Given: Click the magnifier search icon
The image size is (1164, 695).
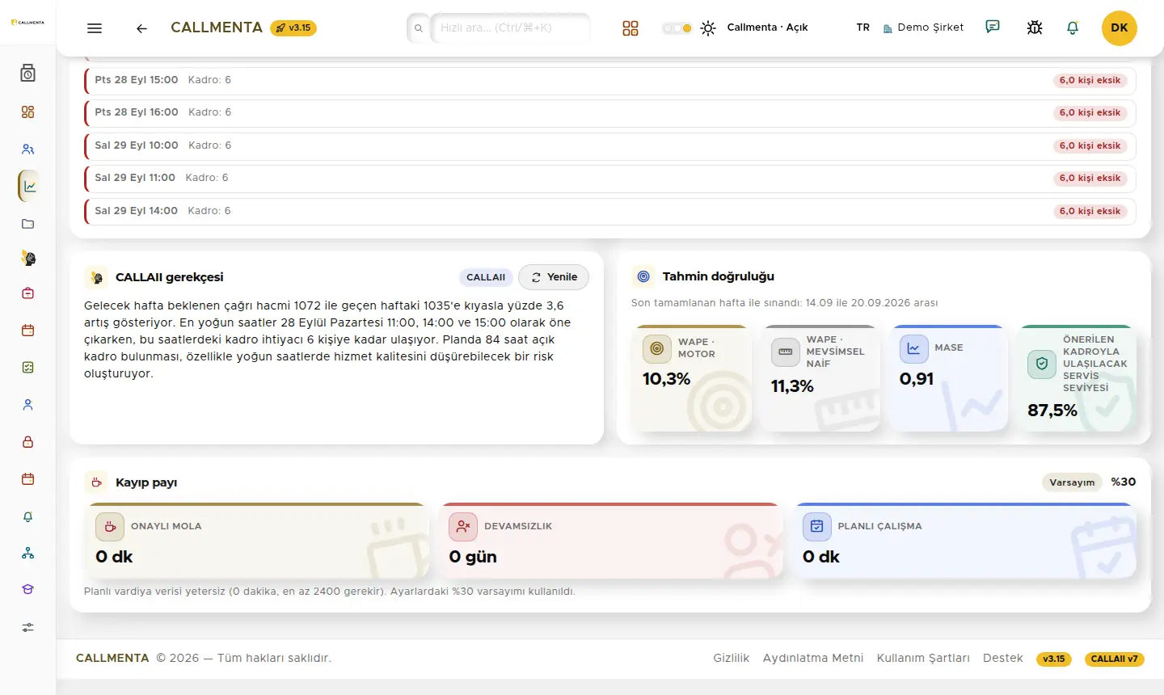Looking at the screenshot, I should tap(419, 28).
